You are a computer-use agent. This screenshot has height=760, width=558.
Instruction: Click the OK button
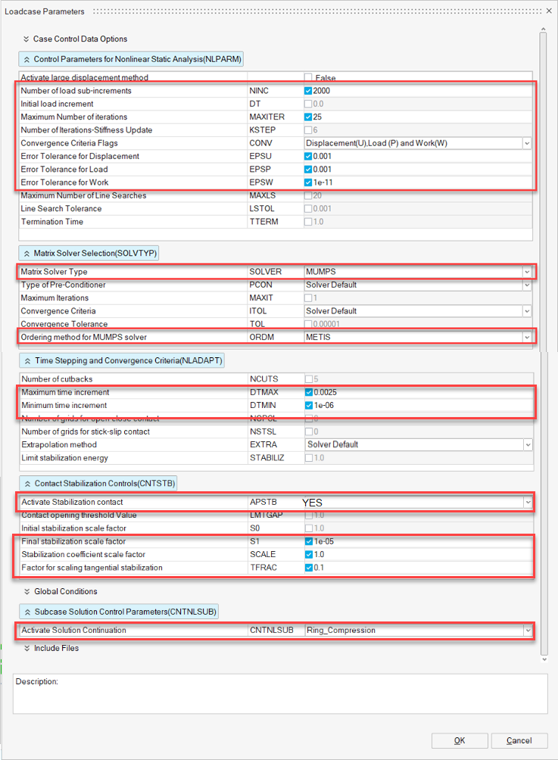(459, 740)
